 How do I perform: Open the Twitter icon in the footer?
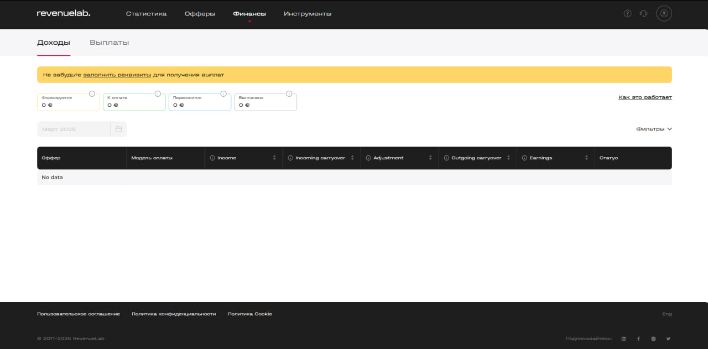(668, 338)
